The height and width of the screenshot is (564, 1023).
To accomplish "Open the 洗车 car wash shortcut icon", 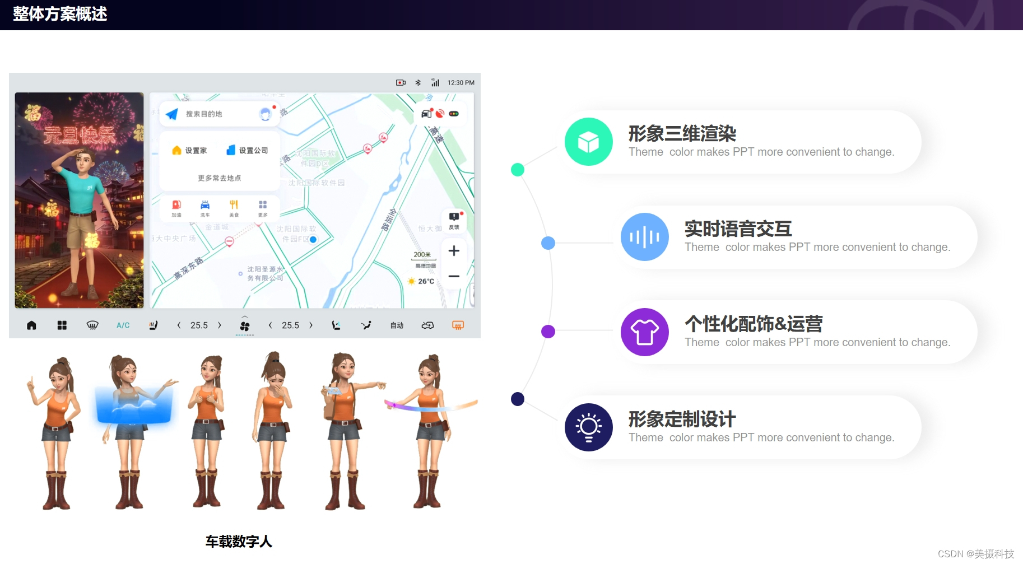I will 205,204.
